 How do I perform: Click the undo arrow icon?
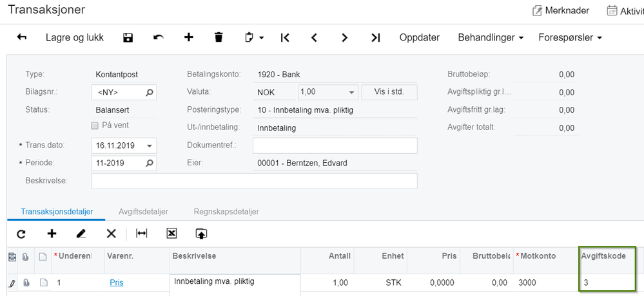[159, 37]
